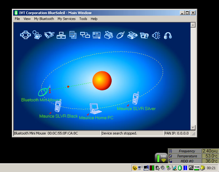This screenshot has width=219, height=172.
Task: Click 'Device search stopped.' status text
Action: tap(119, 133)
